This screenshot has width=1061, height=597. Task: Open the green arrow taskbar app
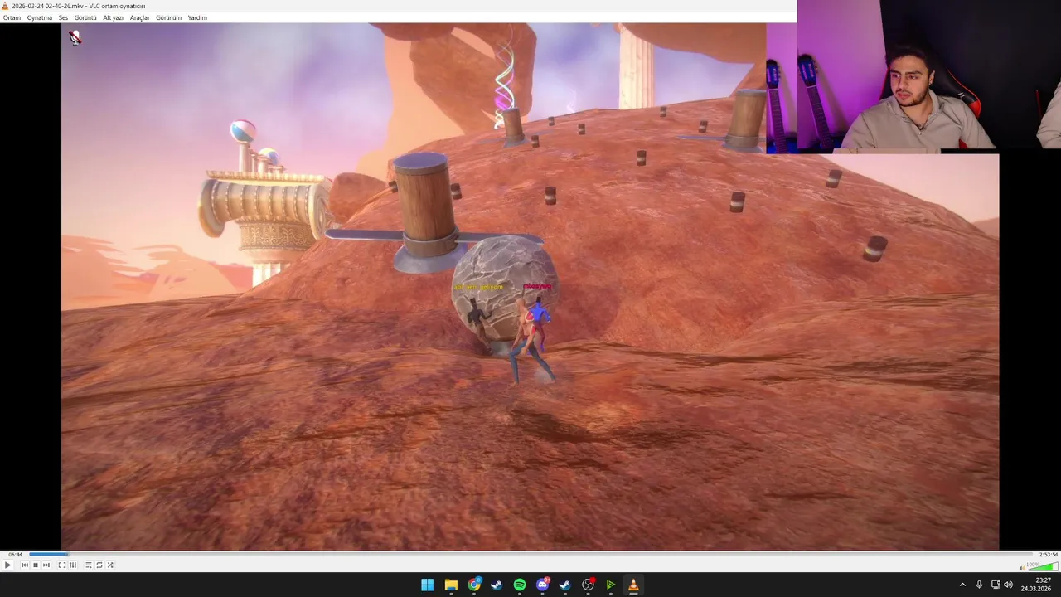611,585
